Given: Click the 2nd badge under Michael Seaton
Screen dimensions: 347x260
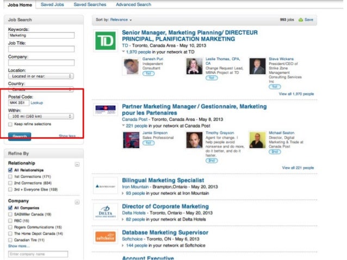Looking at the screenshot, I should (275, 152).
